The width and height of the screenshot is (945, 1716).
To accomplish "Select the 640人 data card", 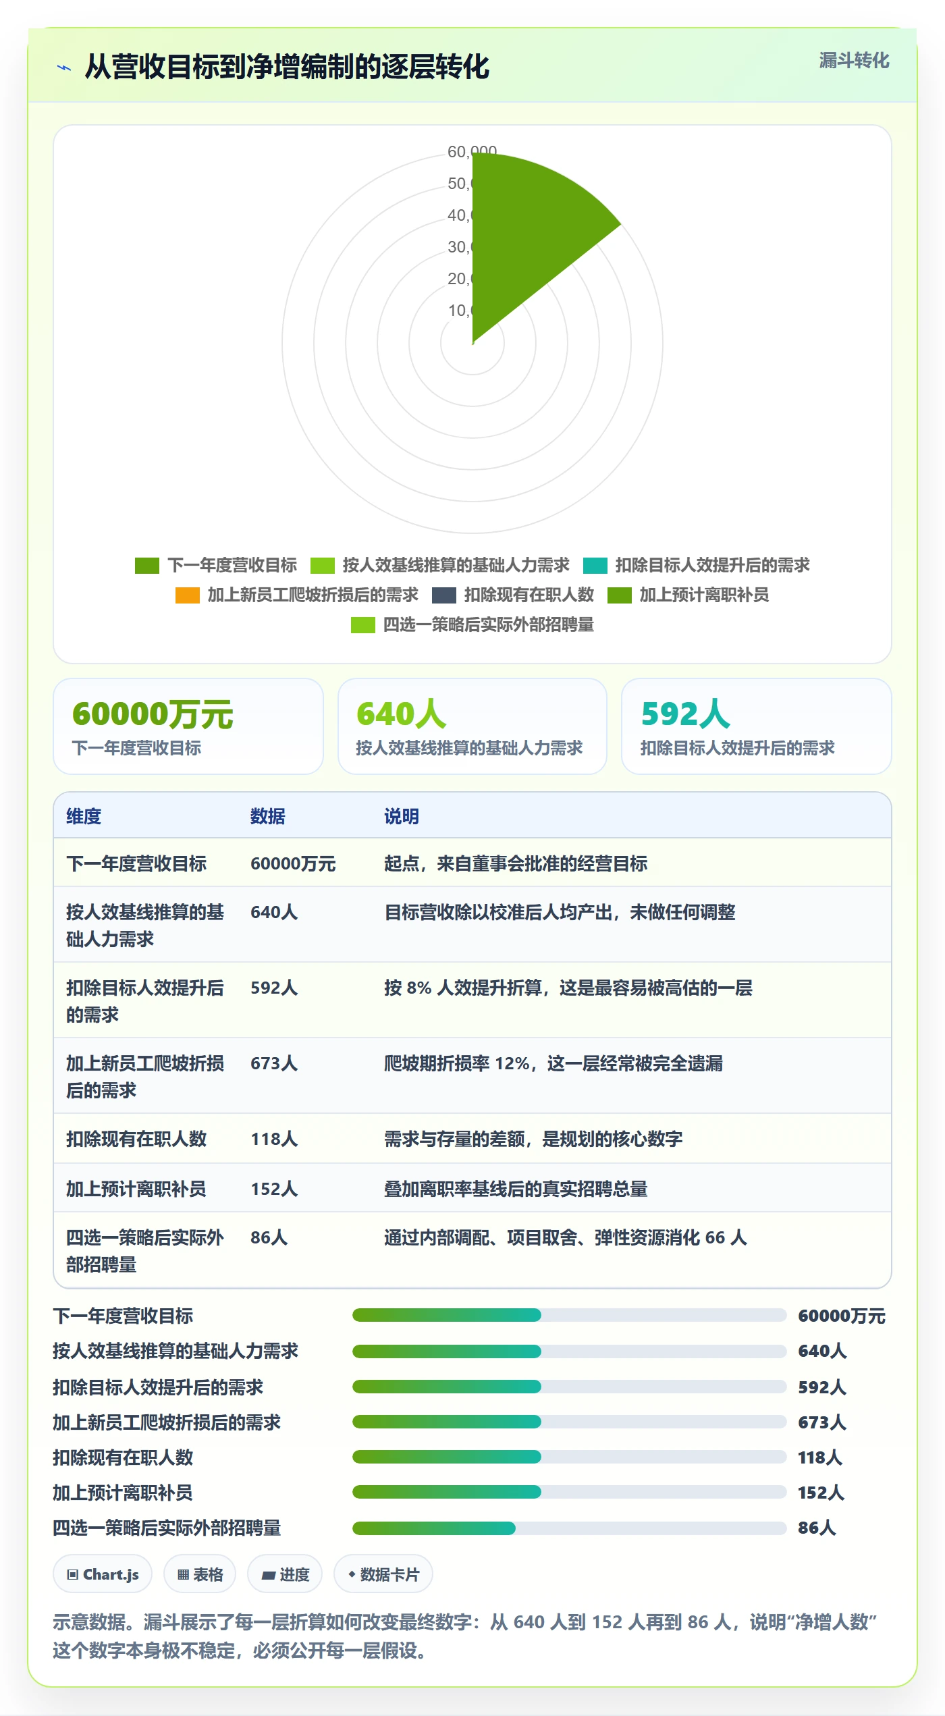I will click(473, 726).
